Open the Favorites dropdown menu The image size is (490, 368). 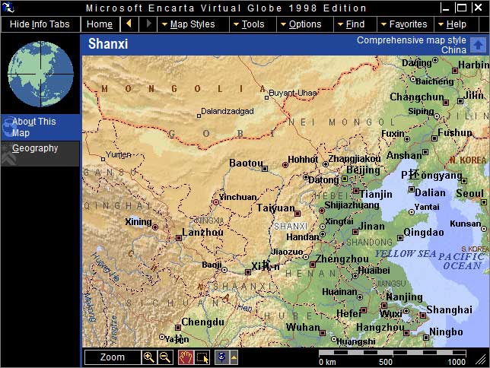click(404, 24)
